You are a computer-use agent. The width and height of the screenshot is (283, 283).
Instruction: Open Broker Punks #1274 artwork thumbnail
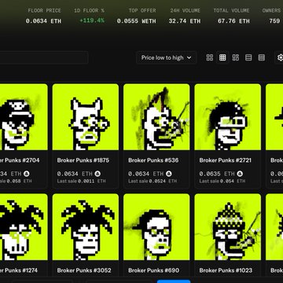pos(24,227)
